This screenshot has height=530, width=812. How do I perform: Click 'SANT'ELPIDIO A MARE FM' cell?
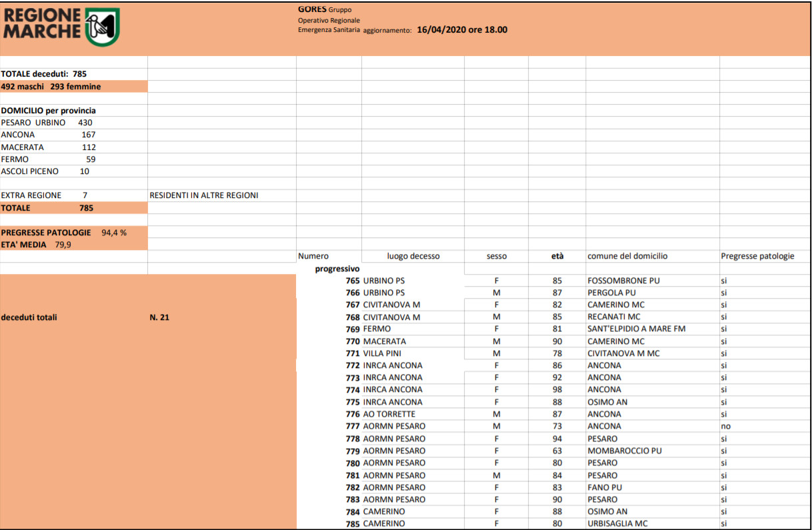point(637,329)
